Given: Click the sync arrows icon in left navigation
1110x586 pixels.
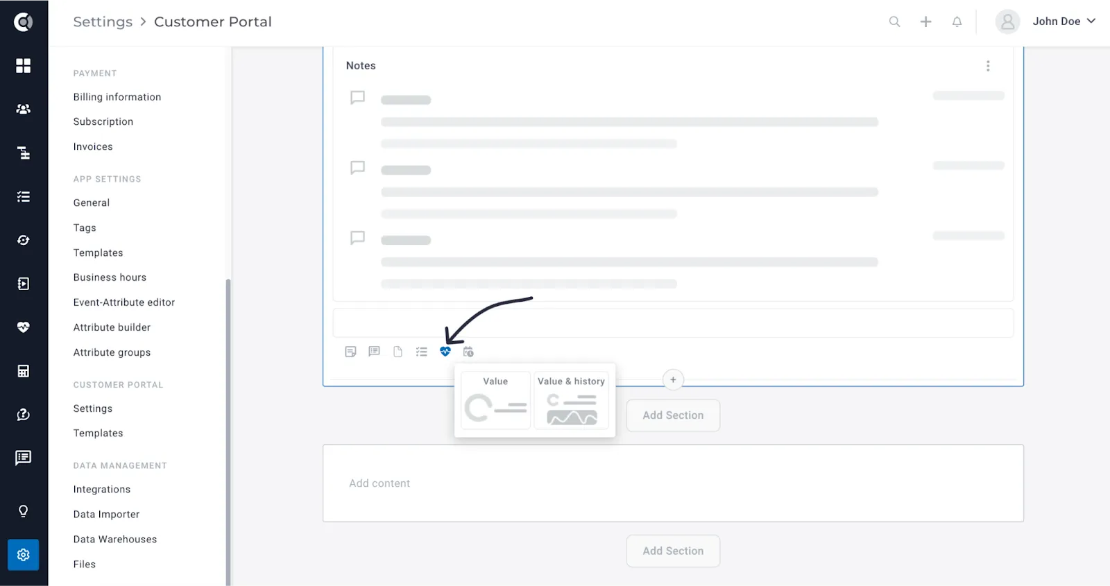Looking at the screenshot, I should point(24,240).
